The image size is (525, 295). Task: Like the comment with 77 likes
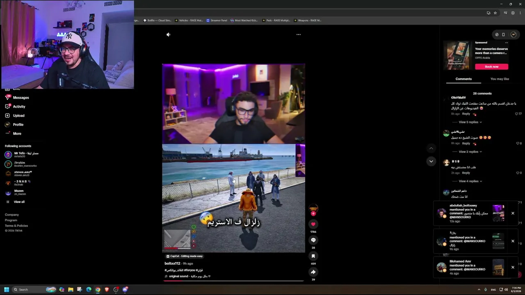[x=517, y=113]
